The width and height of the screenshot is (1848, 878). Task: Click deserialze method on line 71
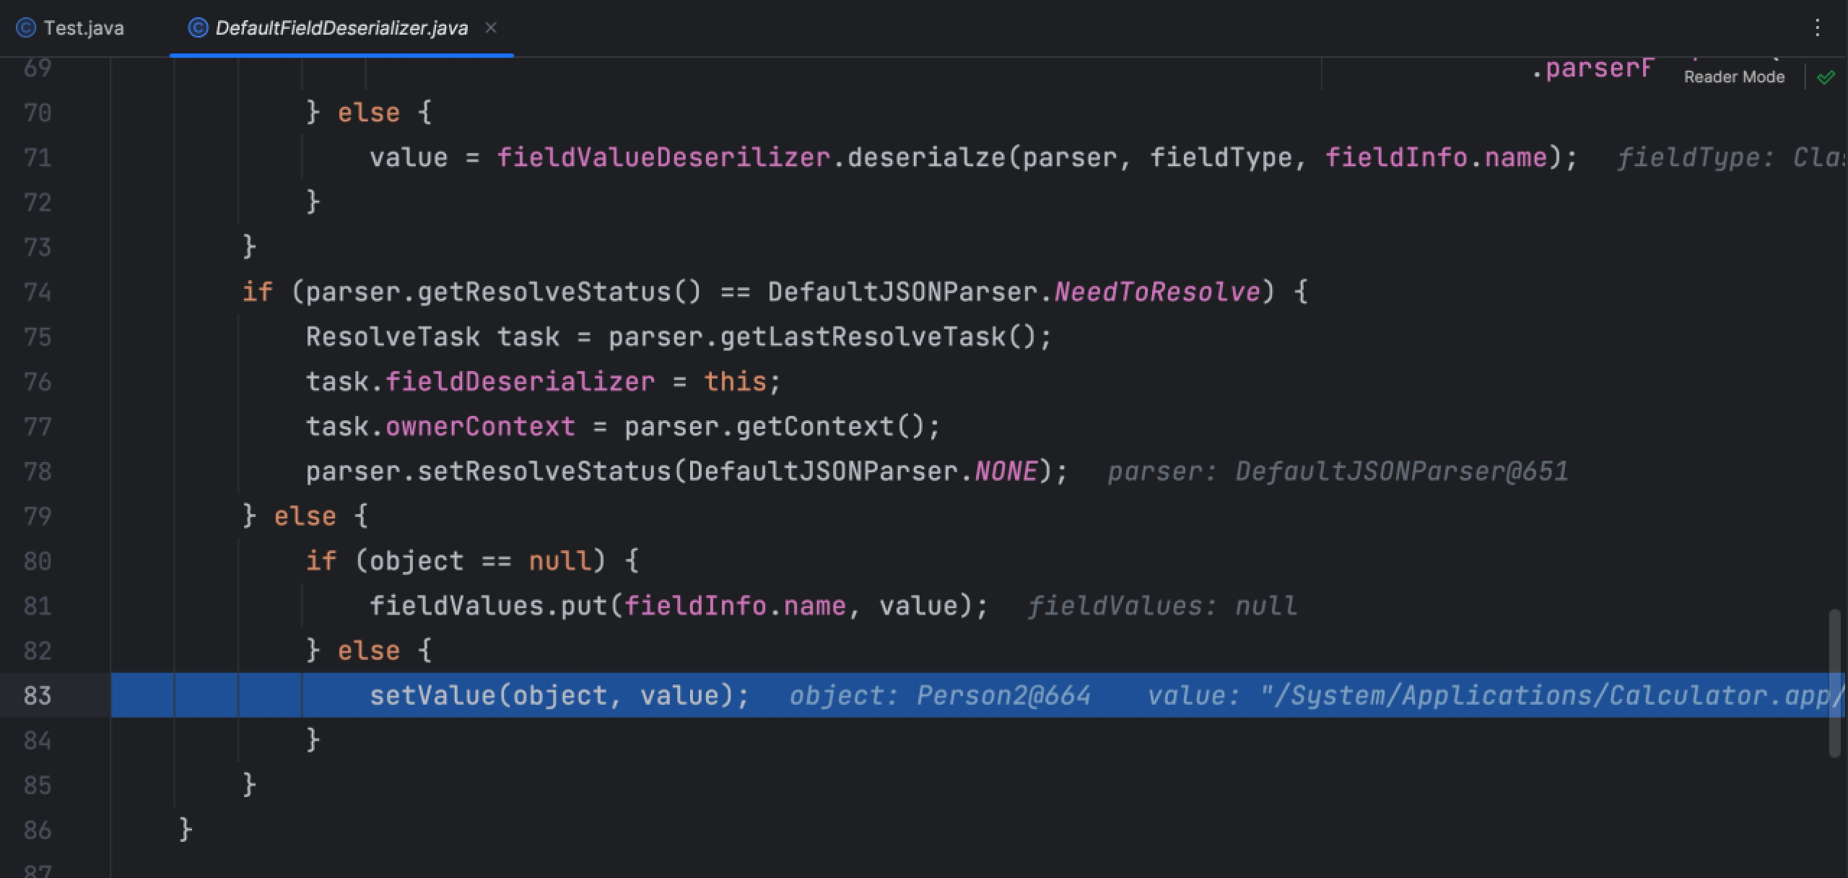click(926, 157)
